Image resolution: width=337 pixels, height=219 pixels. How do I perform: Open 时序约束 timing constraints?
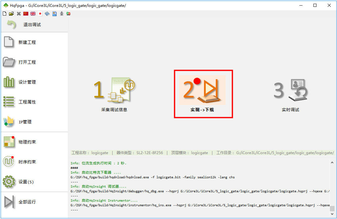(27, 162)
